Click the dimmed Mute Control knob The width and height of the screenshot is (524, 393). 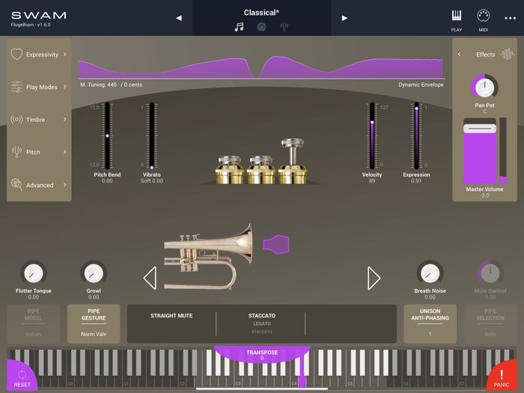(x=490, y=273)
